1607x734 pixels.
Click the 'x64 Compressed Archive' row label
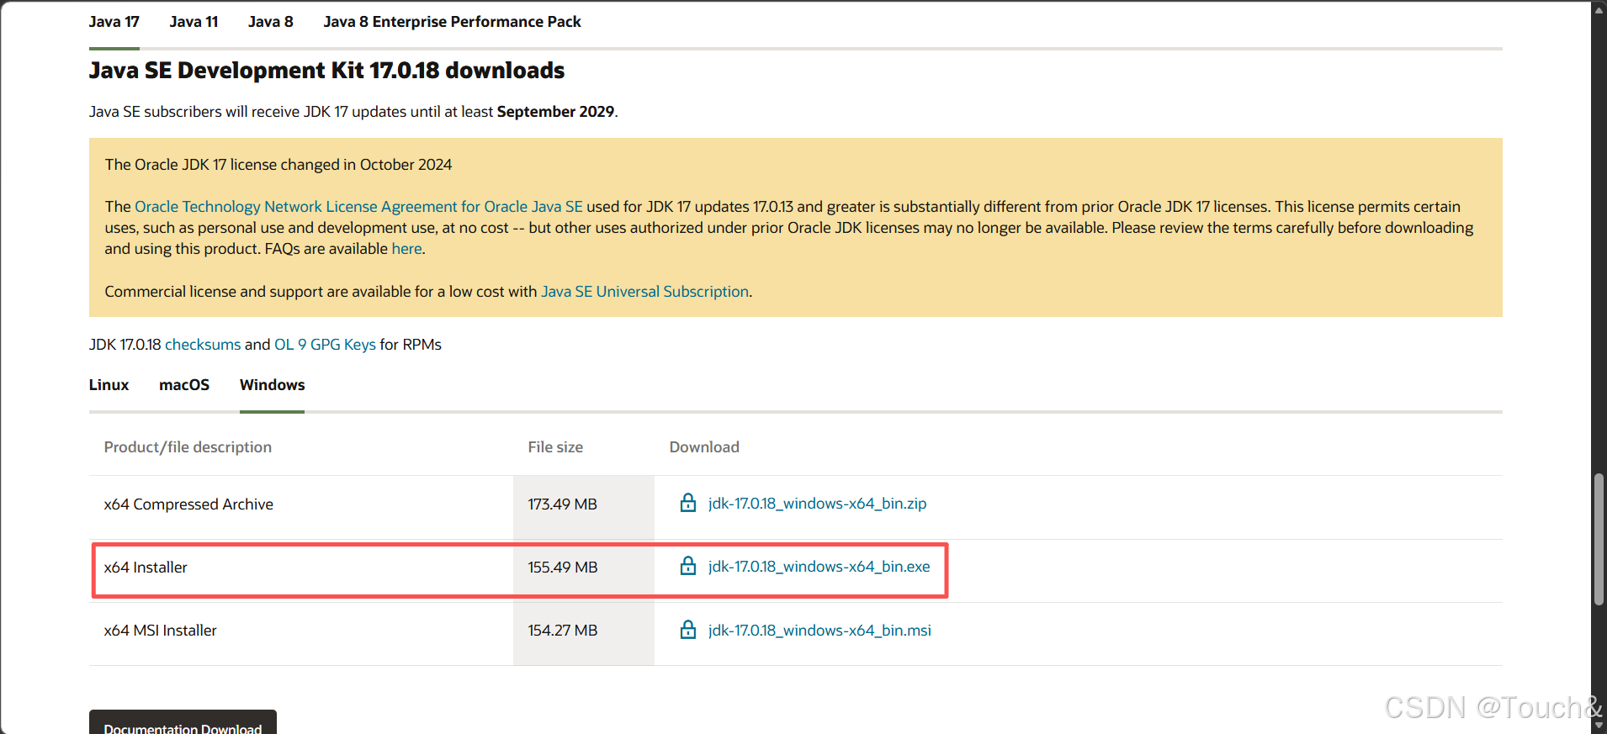click(x=188, y=504)
